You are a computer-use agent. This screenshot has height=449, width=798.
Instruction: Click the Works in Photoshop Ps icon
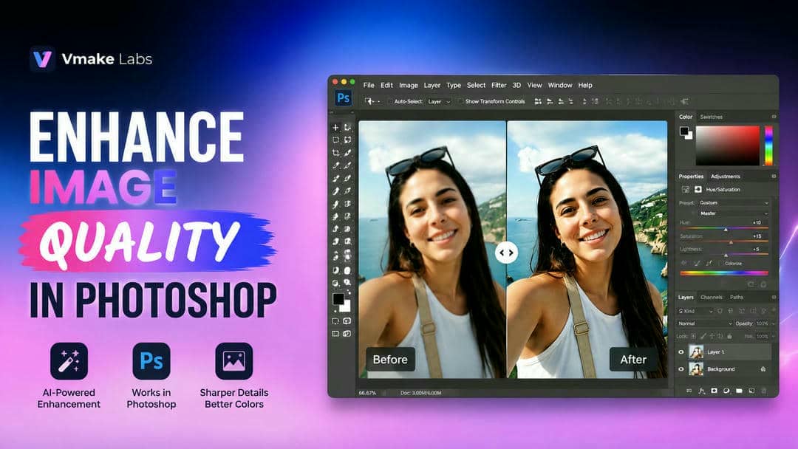click(151, 361)
